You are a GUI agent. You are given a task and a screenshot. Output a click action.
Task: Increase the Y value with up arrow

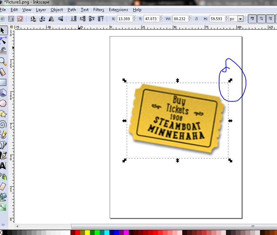coord(161,17)
